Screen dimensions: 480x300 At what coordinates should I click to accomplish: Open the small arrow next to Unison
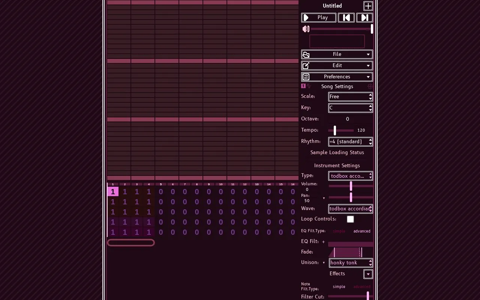[x=324, y=262]
